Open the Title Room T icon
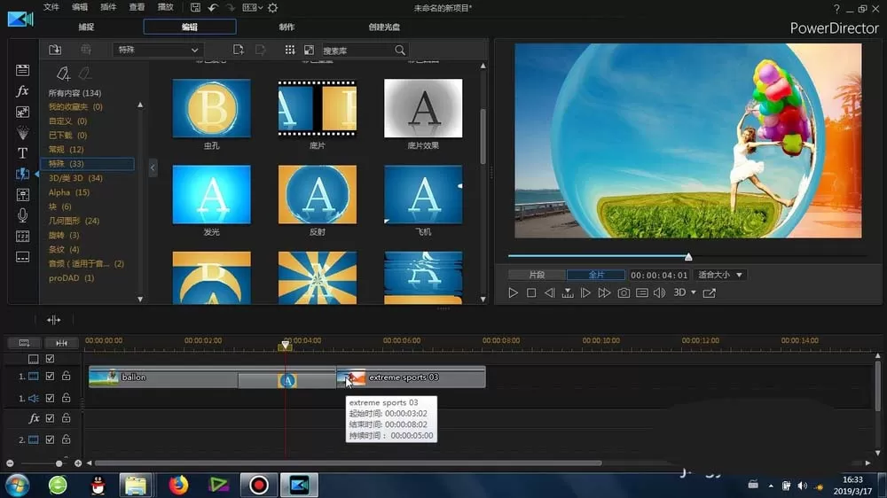This screenshot has height=498, width=887. point(22,153)
